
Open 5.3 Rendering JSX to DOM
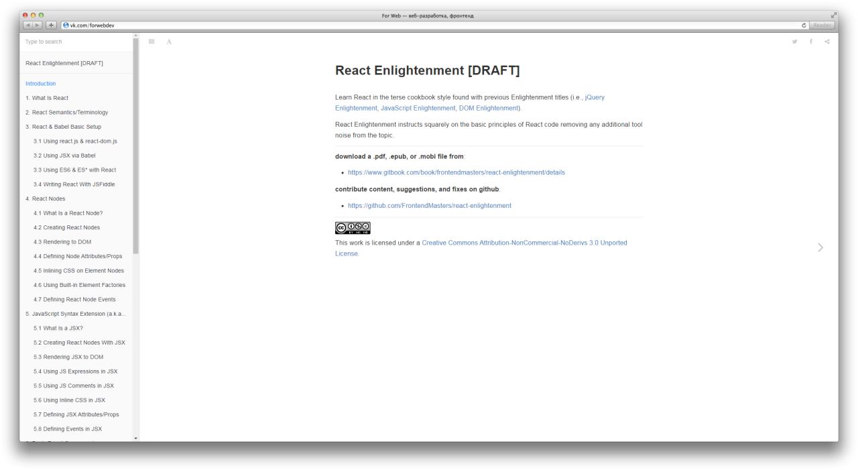[x=67, y=357]
